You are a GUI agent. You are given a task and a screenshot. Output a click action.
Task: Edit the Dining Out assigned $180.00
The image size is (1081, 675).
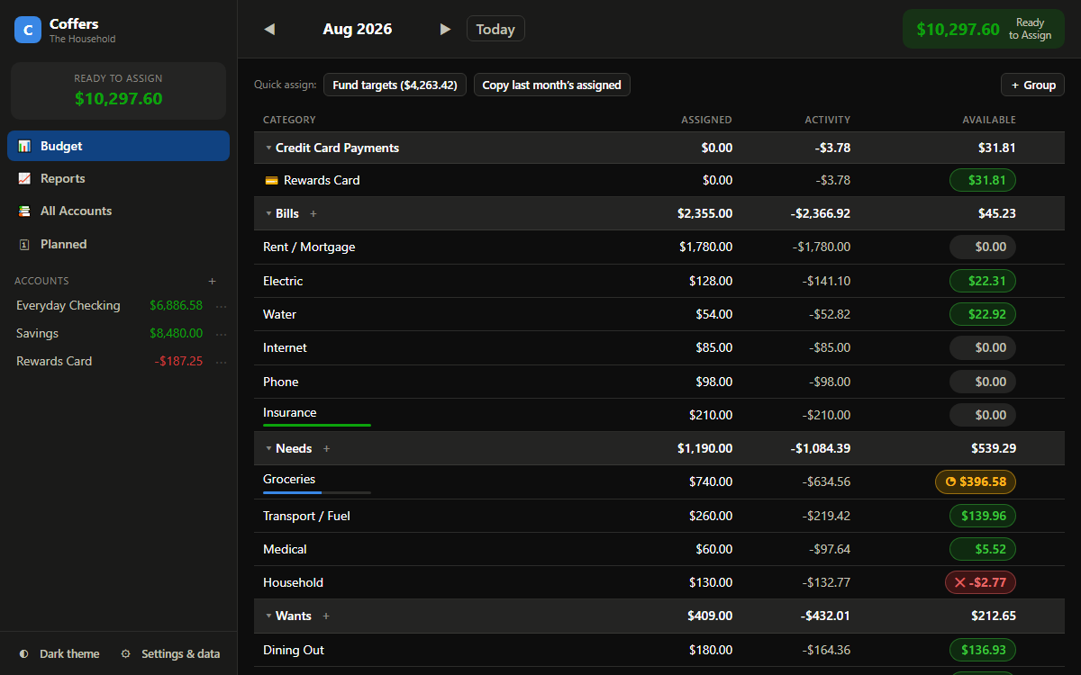pyautogui.click(x=711, y=650)
